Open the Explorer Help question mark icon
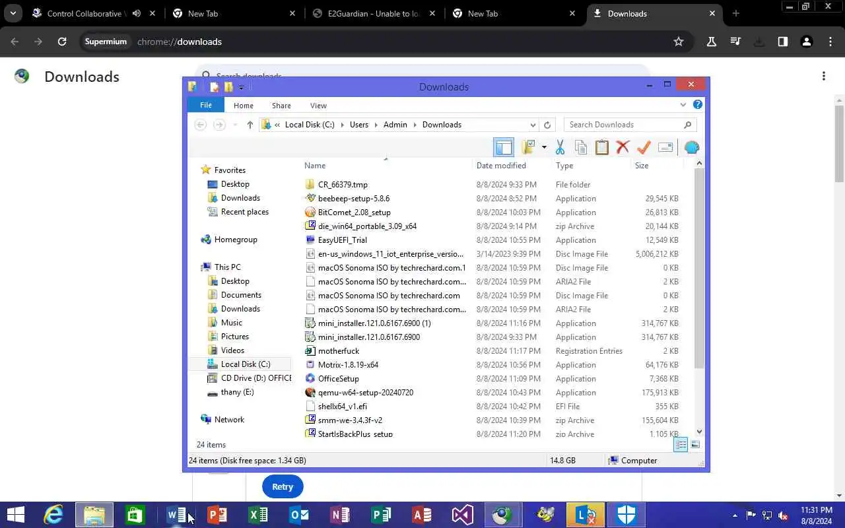Screen dimensions: 845x528 698,104
